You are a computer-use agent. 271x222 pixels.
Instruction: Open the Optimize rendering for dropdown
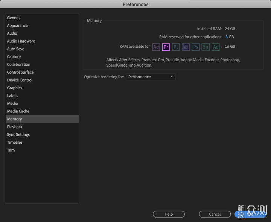click(x=151, y=77)
